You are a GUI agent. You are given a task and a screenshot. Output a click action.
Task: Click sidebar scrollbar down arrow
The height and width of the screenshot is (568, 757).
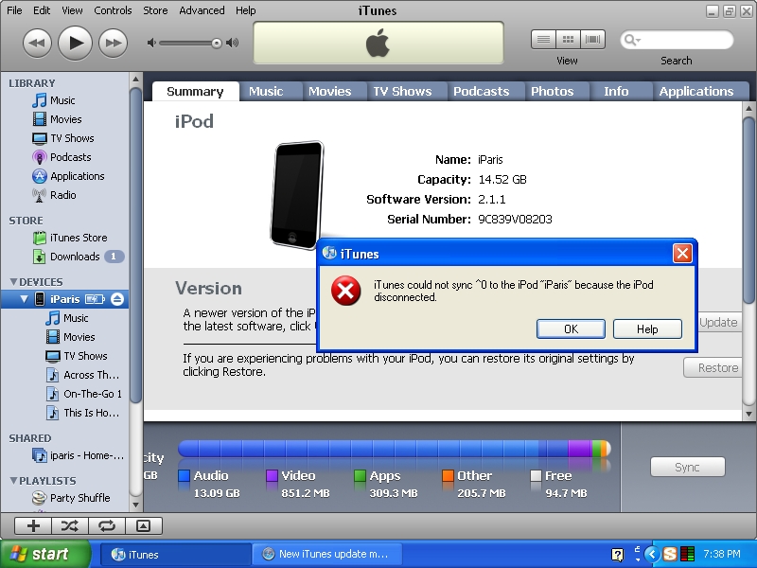(135, 506)
